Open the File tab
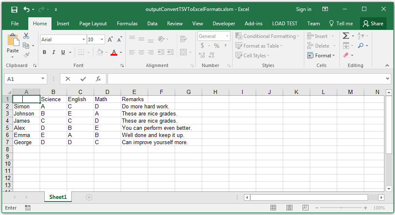395x215 pixels. coord(15,24)
